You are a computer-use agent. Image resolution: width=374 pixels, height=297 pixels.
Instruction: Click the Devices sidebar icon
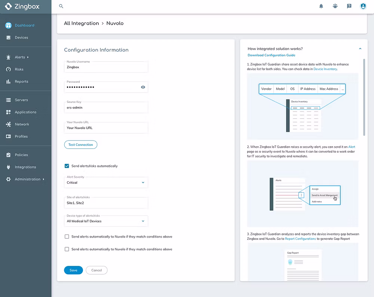click(x=8, y=37)
